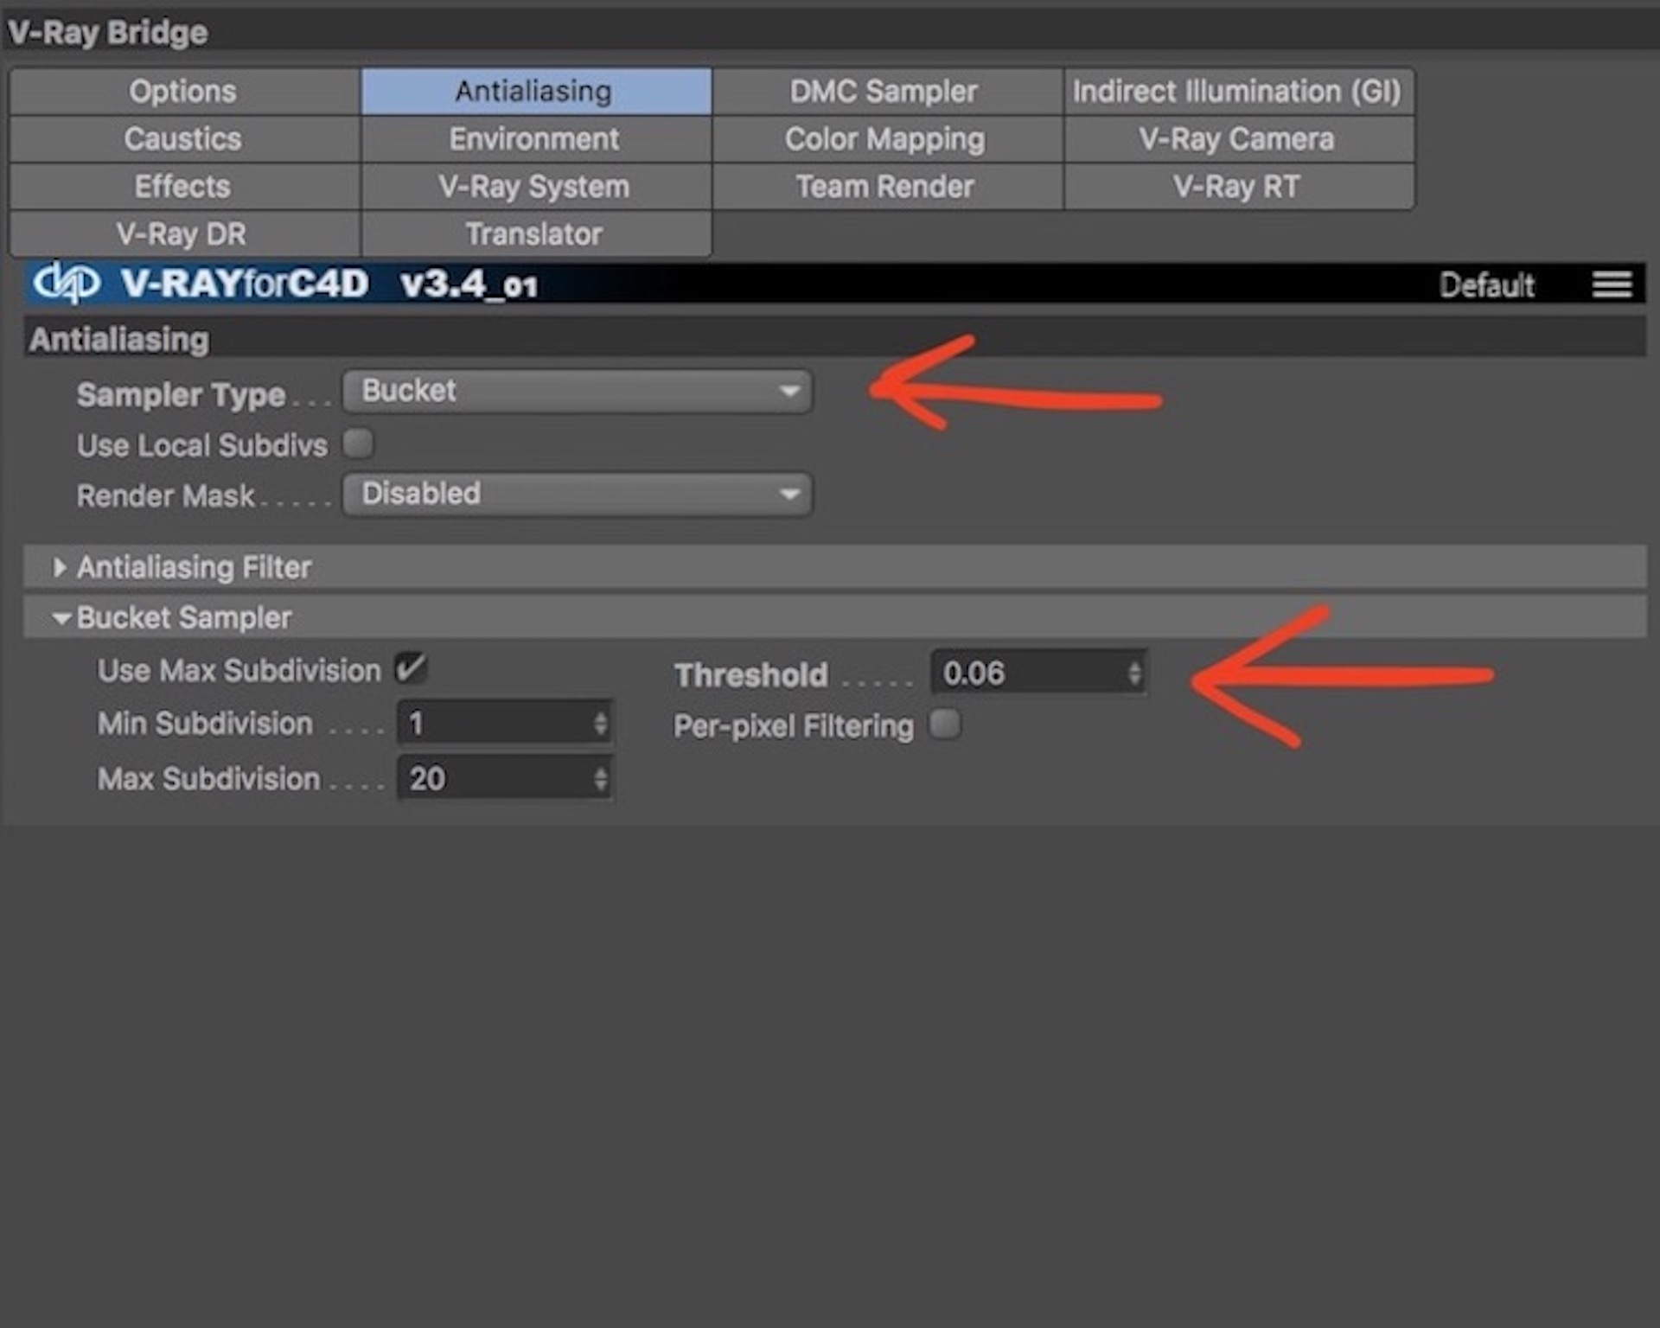This screenshot has height=1328, width=1660.
Task: Select the Effects tab
Action: pos(183,187)
